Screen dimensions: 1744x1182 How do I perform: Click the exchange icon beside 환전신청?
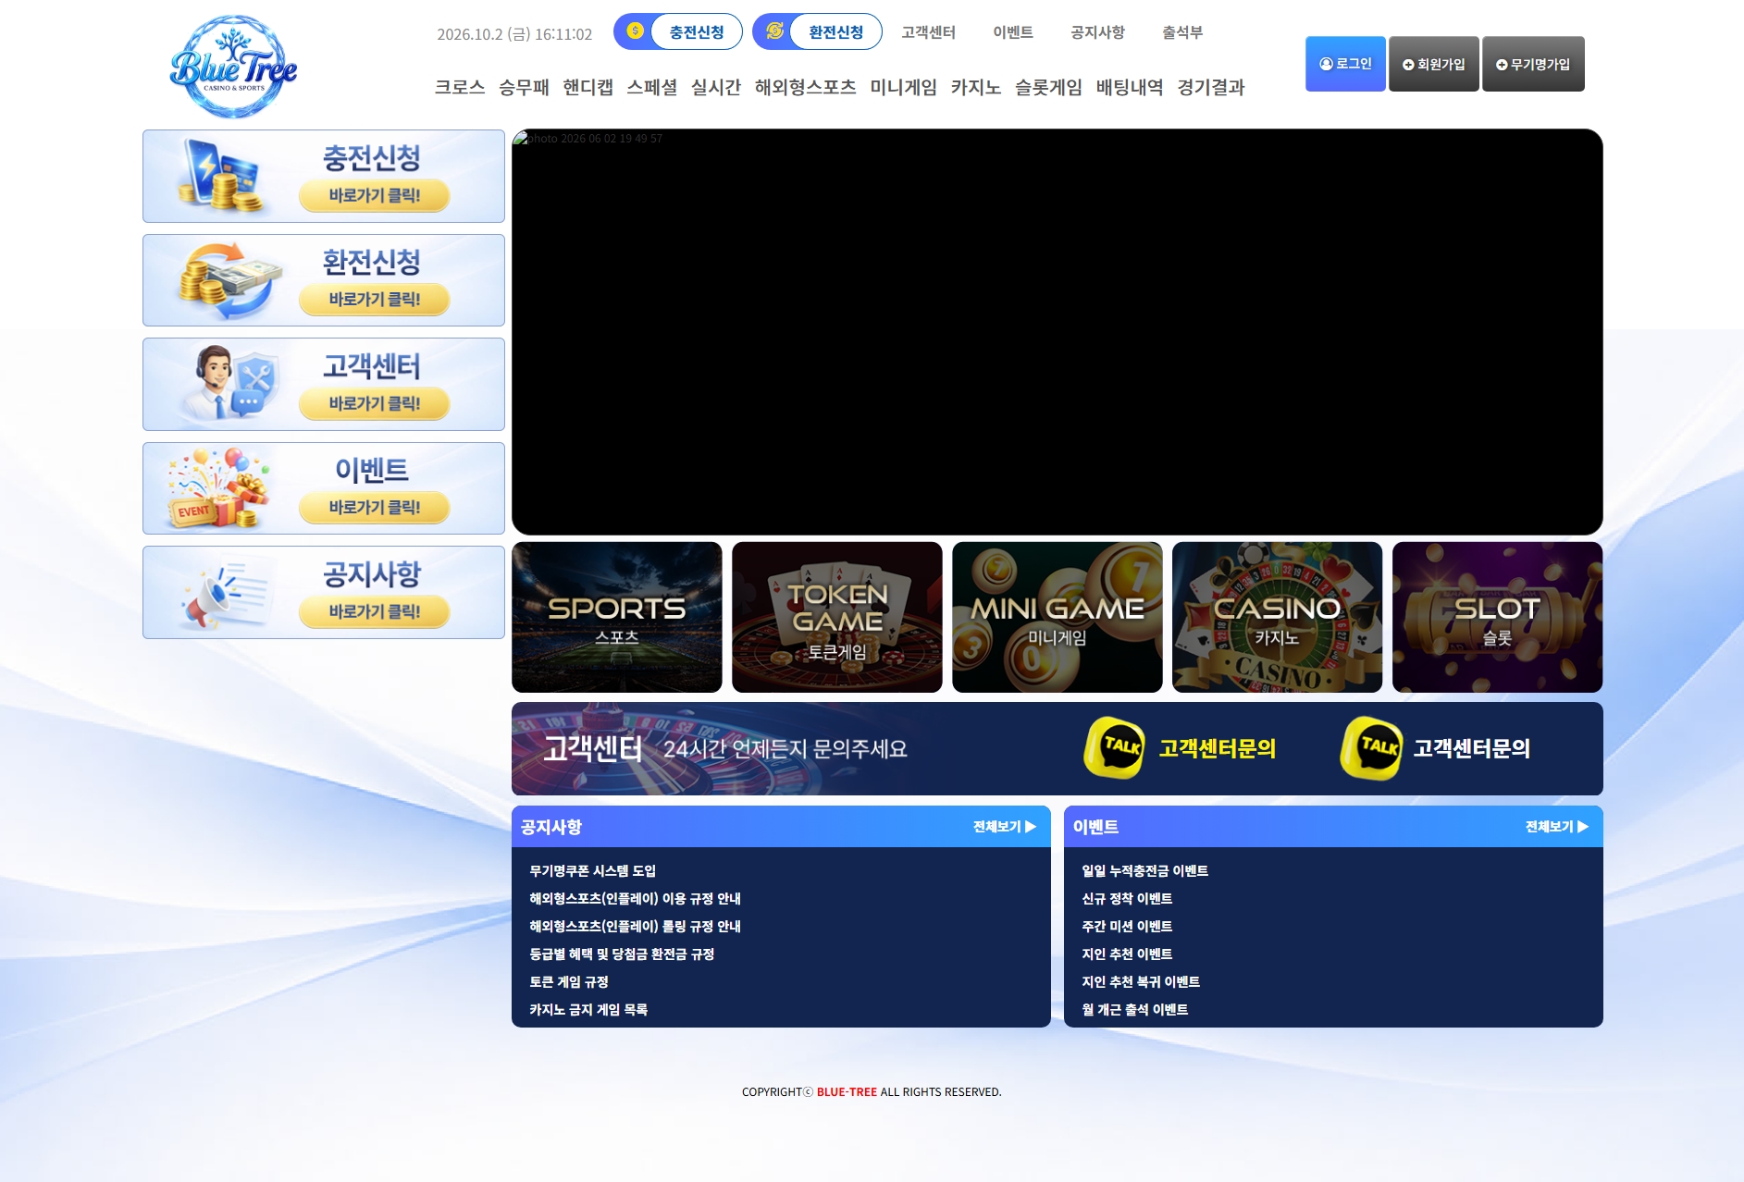tap(774, 31)
